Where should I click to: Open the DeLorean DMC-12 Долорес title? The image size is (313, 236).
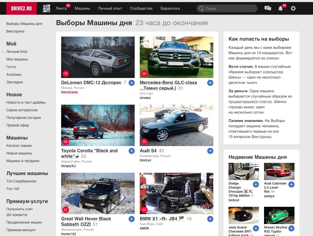(x=91, y=83)
